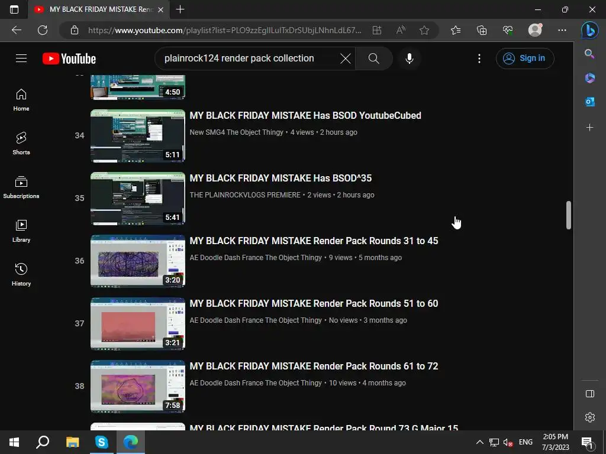Image resolution: width=606 pixels, height=454 pixels.
Task: Click Edge icon in taskbar
Action: coord(131,442)
